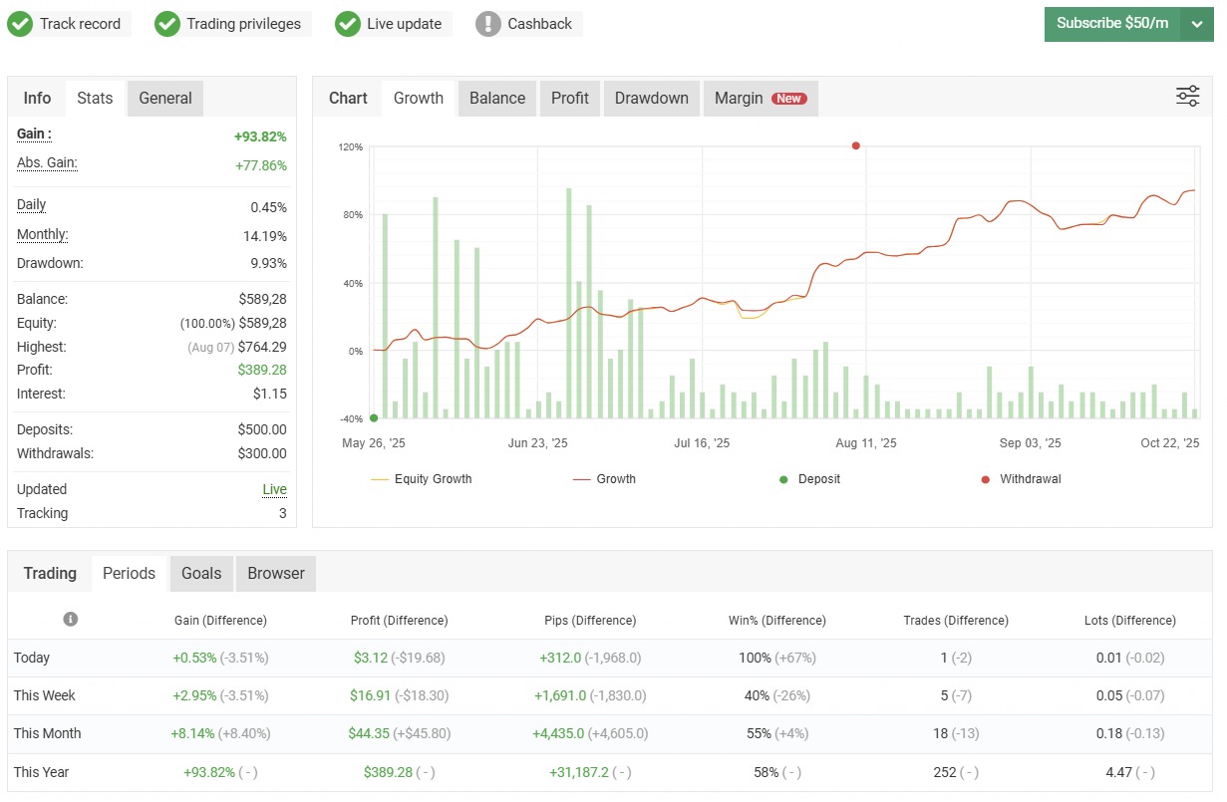Click the Live updated link
The image size is (1227, 802).
point(275,489)
